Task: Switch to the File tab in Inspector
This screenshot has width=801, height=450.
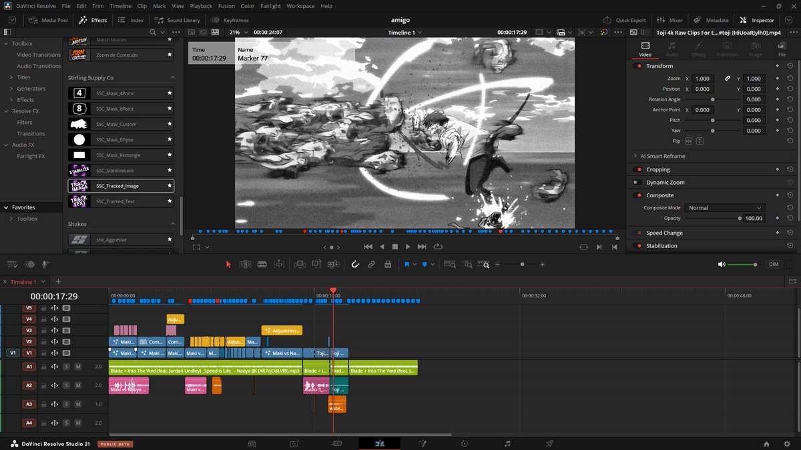Action: [782, 49]
